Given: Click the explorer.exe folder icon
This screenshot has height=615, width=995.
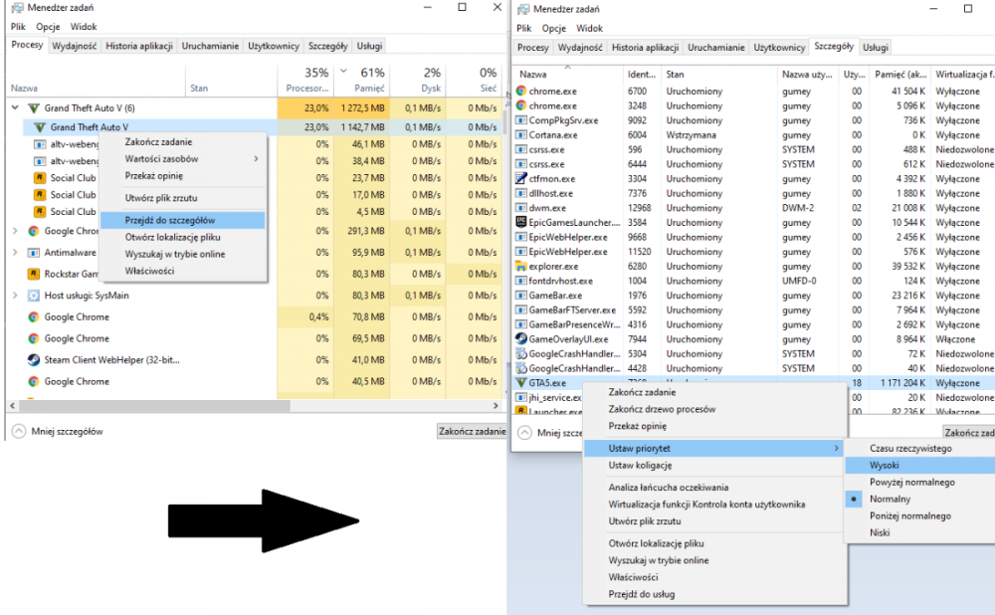Looking at the screenshot, I should [521, 266].
